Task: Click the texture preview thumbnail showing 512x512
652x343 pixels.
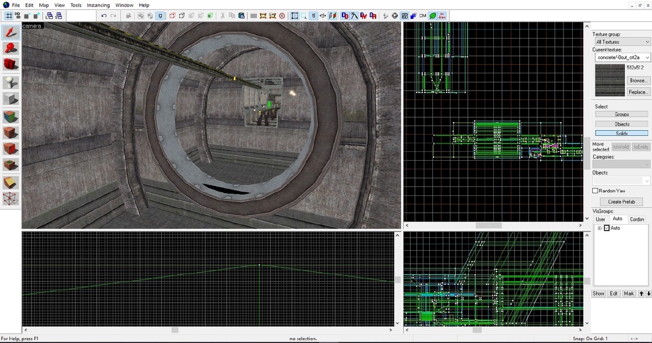Action: tap(609, 80)
